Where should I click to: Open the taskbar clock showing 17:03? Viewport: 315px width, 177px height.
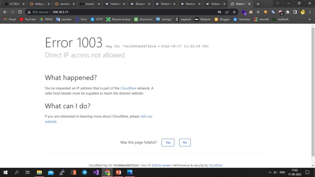pos(295,172)
